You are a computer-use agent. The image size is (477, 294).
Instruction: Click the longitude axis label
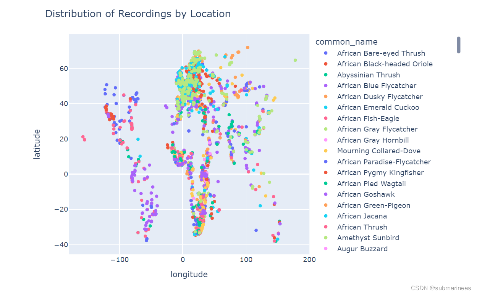(189, 274)
